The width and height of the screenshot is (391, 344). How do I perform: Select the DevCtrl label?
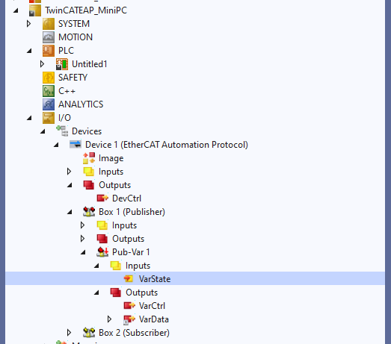pos(126,198)
